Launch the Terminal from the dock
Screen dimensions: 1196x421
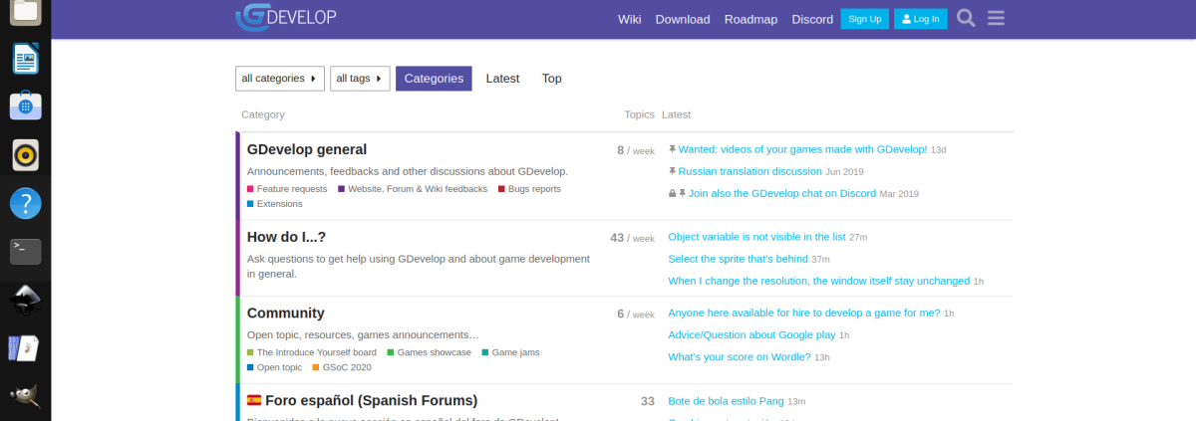click(25, 251)
